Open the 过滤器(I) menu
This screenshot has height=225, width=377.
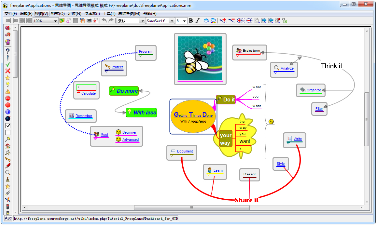point(92,14)
